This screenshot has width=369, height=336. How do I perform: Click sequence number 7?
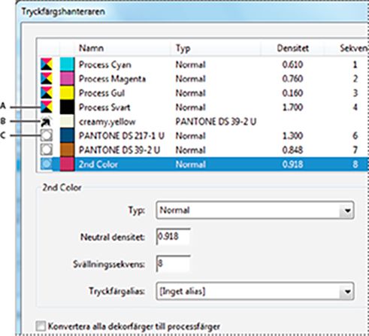tap(355, 150)
